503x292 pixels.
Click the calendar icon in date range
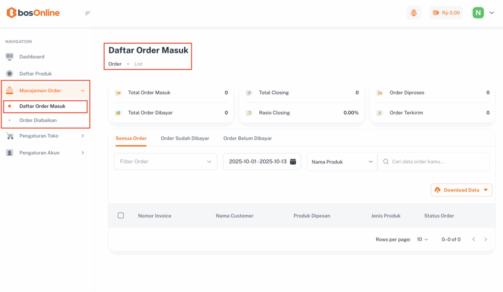coord(293,161)
